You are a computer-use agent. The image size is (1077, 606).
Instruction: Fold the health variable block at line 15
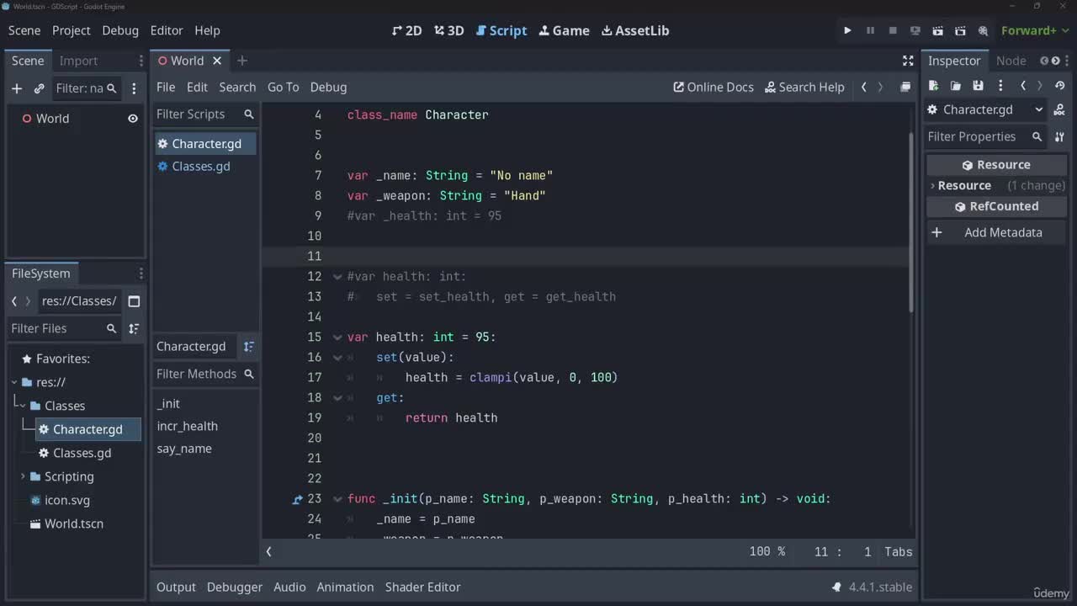[x=338, y=337]
